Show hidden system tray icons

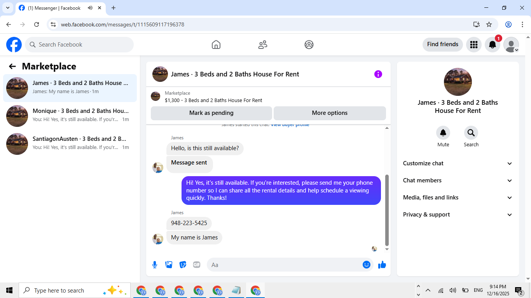428,290
